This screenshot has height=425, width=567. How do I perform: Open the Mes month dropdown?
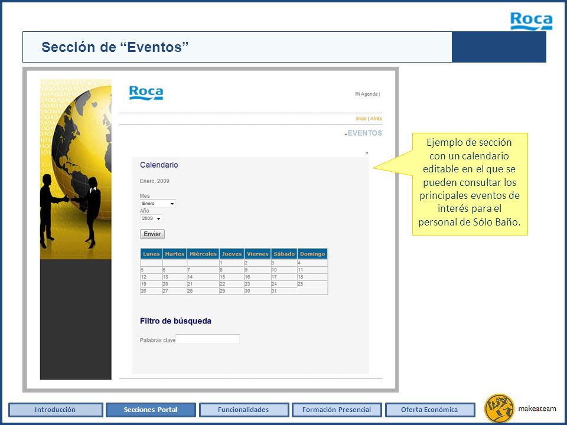[158, 204]
